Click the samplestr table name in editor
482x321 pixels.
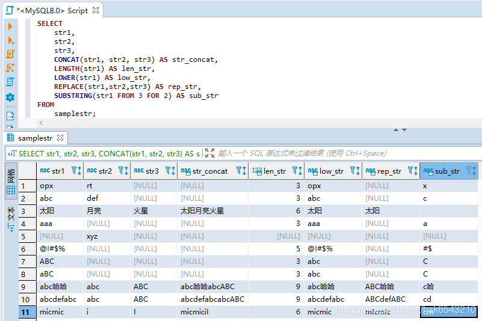(x=75, y=114)
